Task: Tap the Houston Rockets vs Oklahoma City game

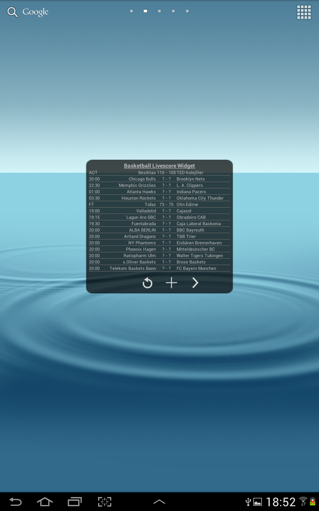Action: [159, 198]
